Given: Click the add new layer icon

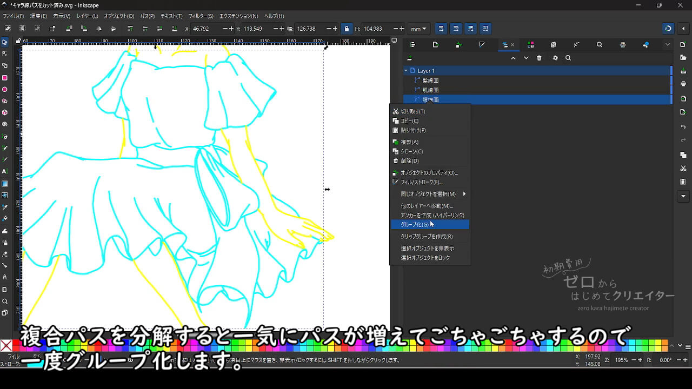Looking at the screenshot, I should point(409,58).
